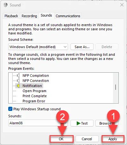Click the Cancel button

click(x=87, y=139)
